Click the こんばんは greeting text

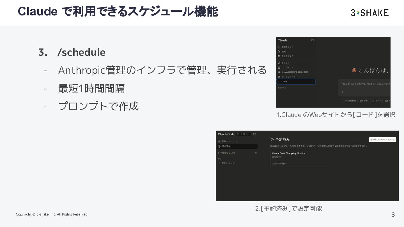point(373,70)
